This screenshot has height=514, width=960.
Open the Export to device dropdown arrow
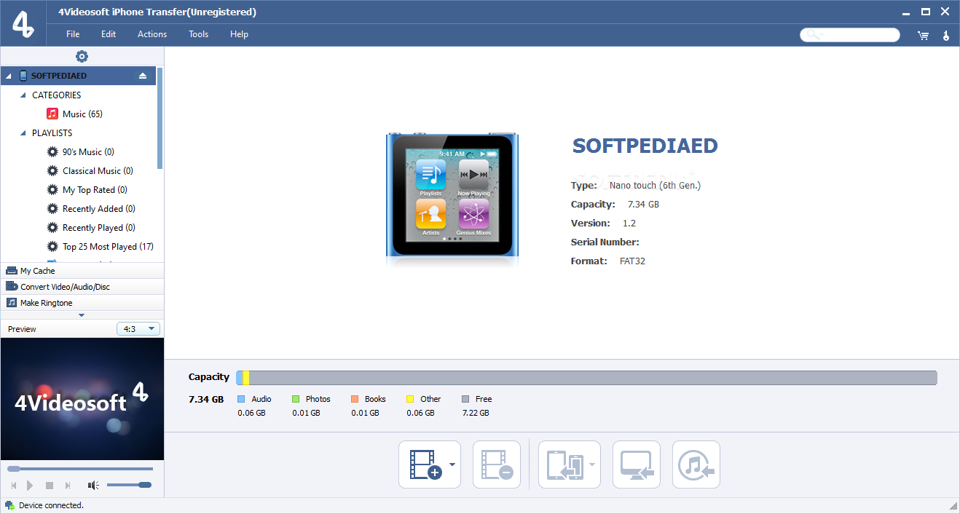point(592,464)
